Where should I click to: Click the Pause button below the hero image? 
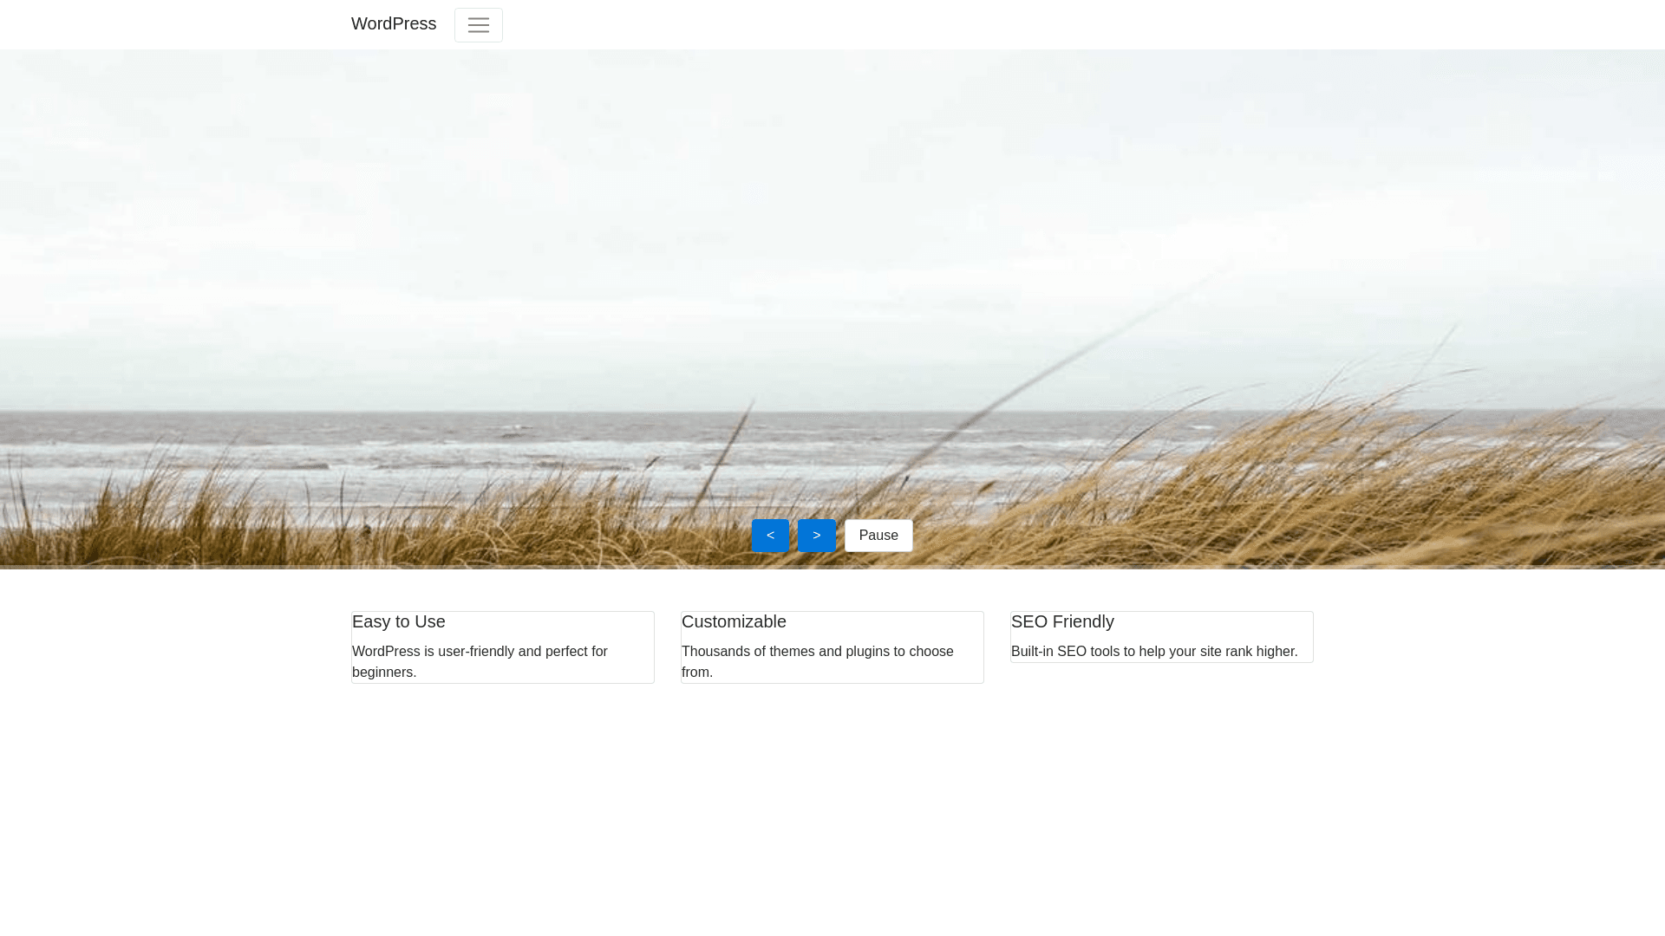tap(878, 535)
